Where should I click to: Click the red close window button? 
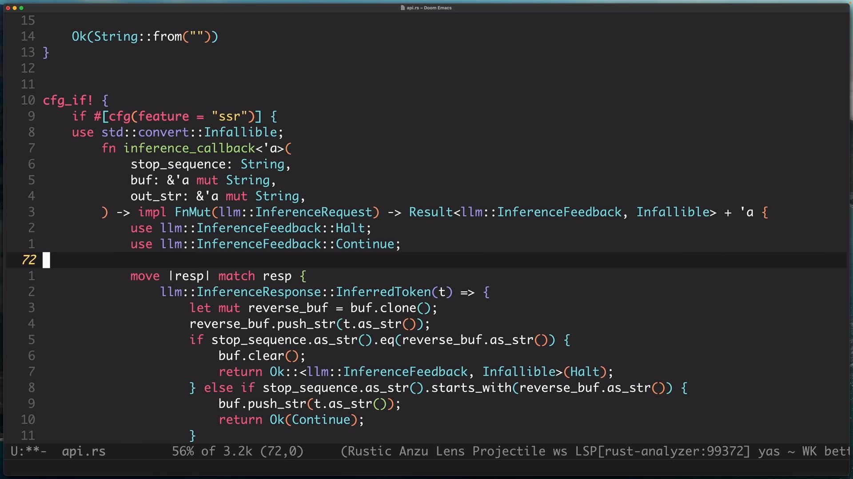coord(8,8)
